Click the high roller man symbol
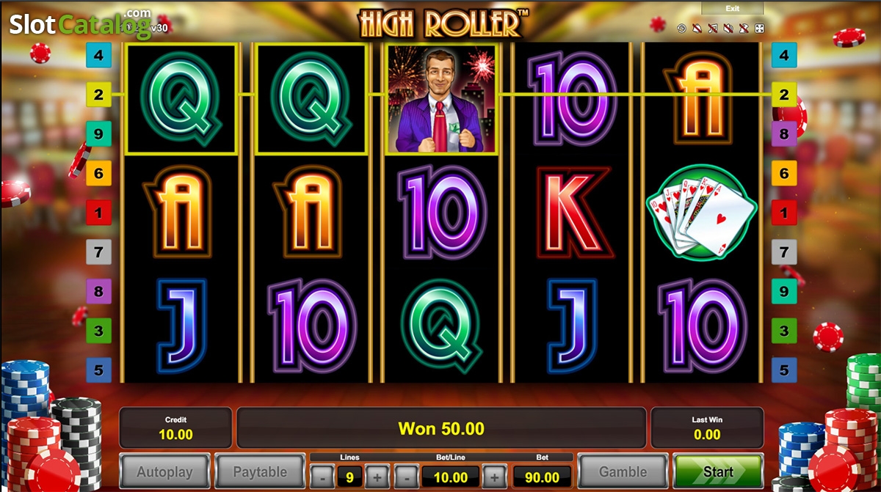The height and width of the screenshot is (492, 881). tap(441, 99)
